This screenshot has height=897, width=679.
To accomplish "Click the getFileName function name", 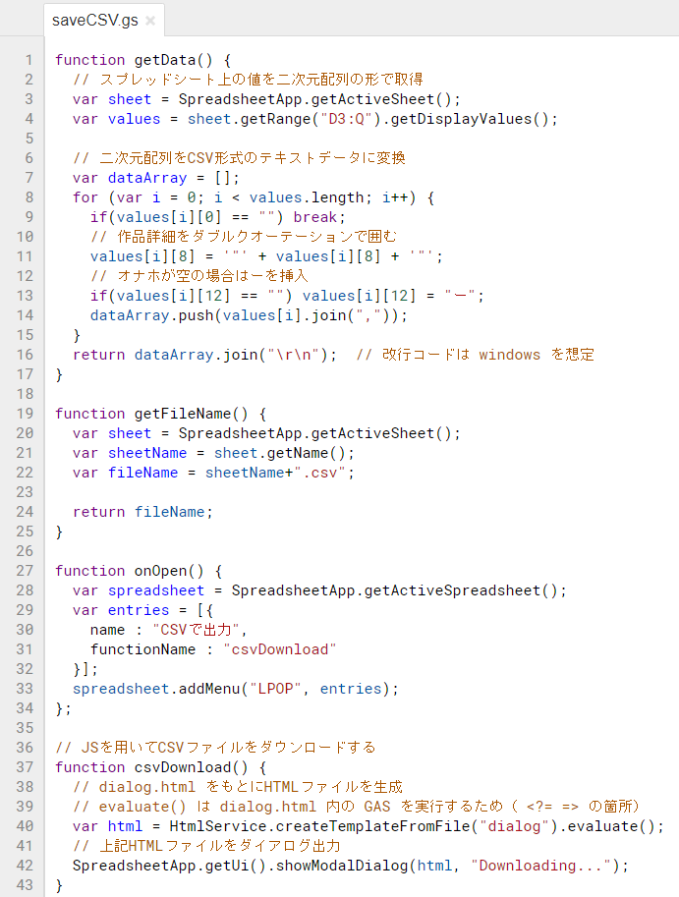I will coord(183,414).
